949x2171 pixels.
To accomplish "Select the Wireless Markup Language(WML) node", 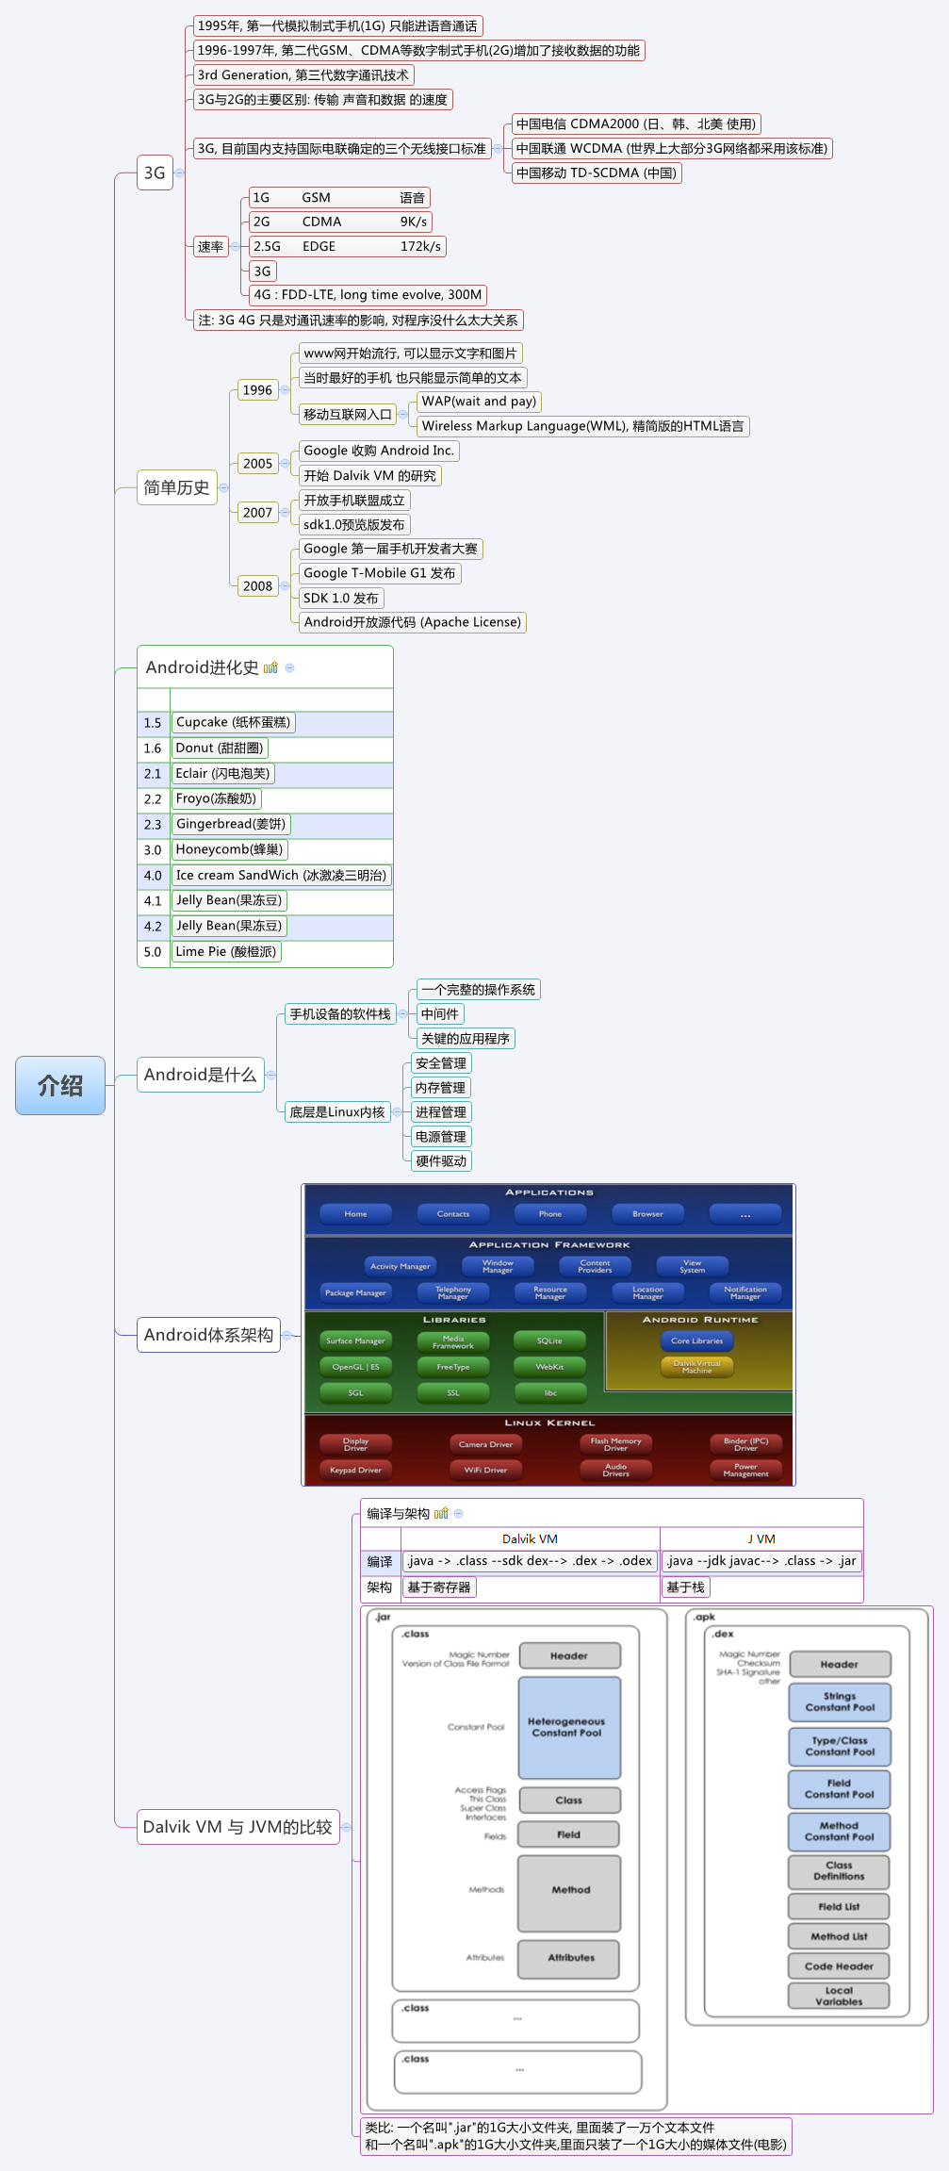I will (582, 426).
